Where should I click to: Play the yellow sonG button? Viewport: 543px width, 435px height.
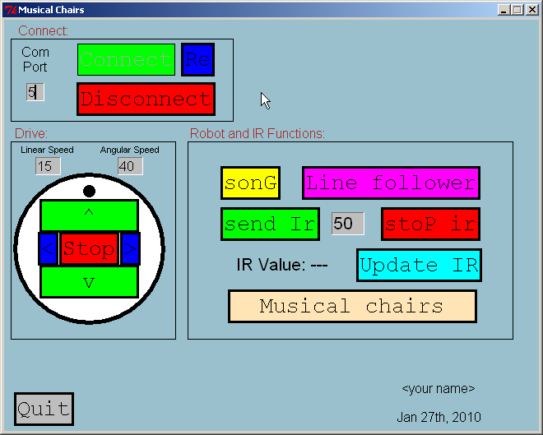250,183
